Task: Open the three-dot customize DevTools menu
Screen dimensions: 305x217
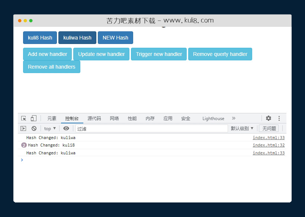Action: [279, 118]
